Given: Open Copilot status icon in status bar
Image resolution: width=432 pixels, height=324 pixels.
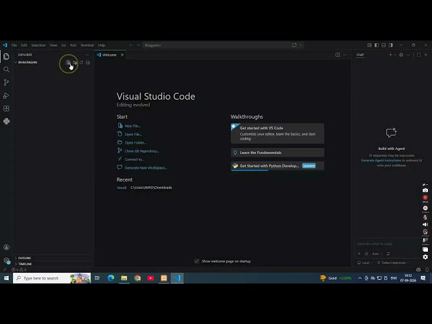Looking at the screenshot, I should 418,270.
